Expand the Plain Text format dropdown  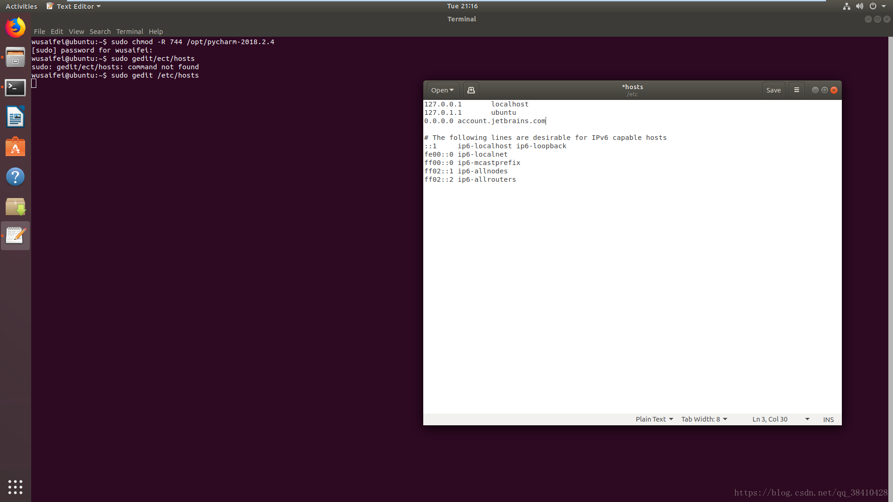tap(654, 419)
